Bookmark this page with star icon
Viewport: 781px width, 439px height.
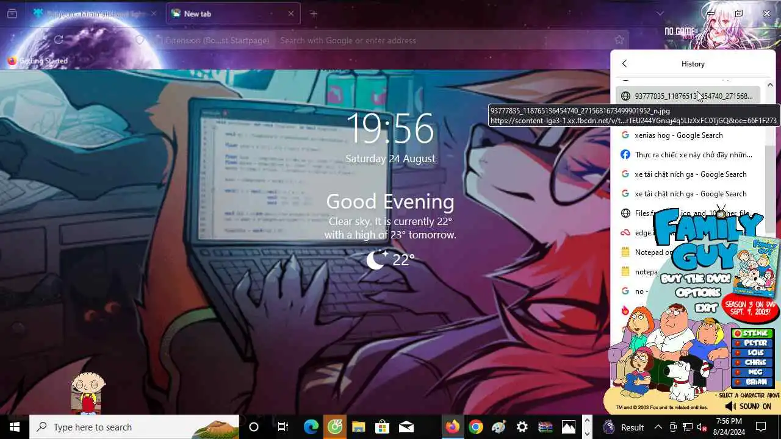619,40
